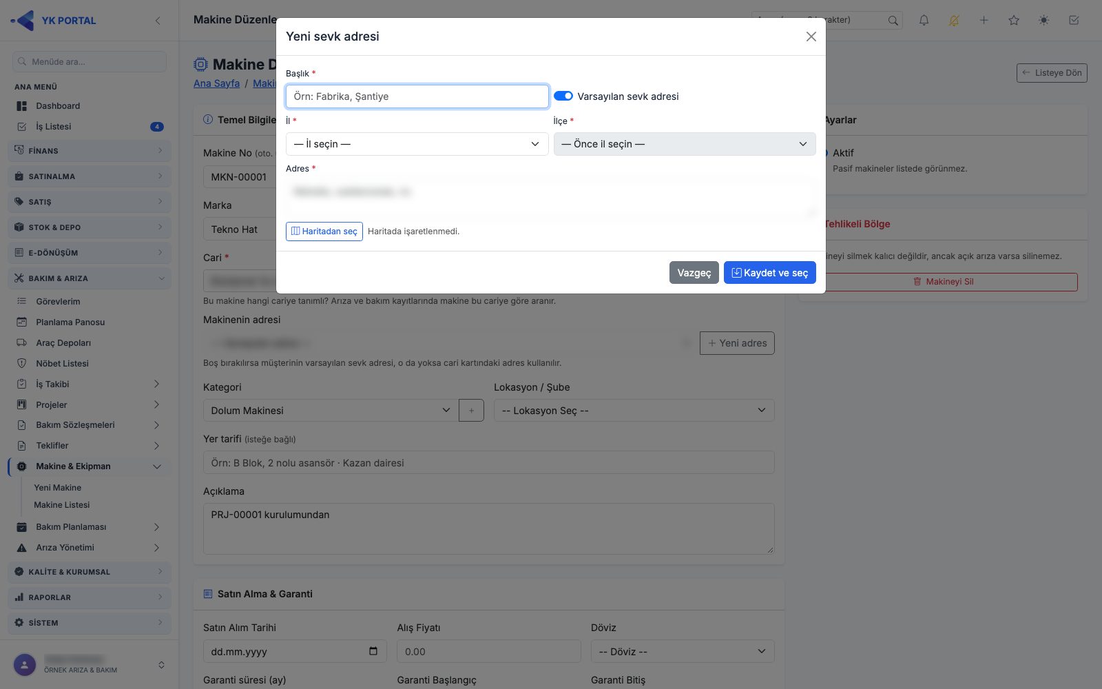The width and height of the screenshot is (1102, 689).
Task: Click the Listeye Dön button
Action: pos(1052,72)
